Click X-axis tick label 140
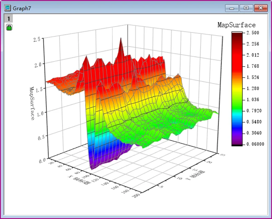 (106, 183)
